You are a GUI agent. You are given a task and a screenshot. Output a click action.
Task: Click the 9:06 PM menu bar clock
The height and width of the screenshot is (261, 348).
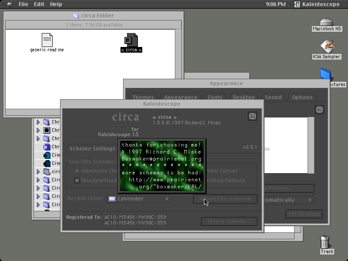[276, 4]
